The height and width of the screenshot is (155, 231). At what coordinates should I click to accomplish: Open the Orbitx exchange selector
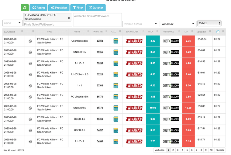tap(209, 23)
